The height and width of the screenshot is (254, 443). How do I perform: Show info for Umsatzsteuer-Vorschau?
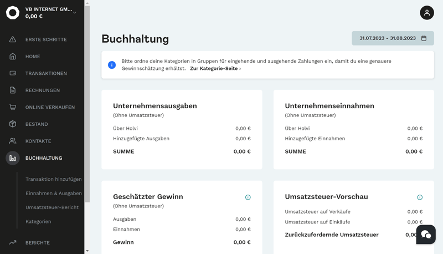pyautogui.click(x=419, y=197)
